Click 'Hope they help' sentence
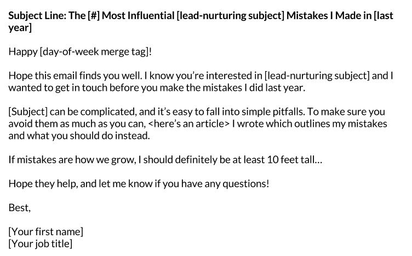The width and height of the screenshot is (412, 256). (43, 184)
